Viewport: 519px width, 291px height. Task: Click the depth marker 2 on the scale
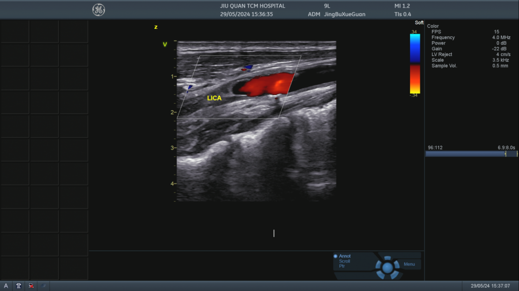(x=172, y=112)
